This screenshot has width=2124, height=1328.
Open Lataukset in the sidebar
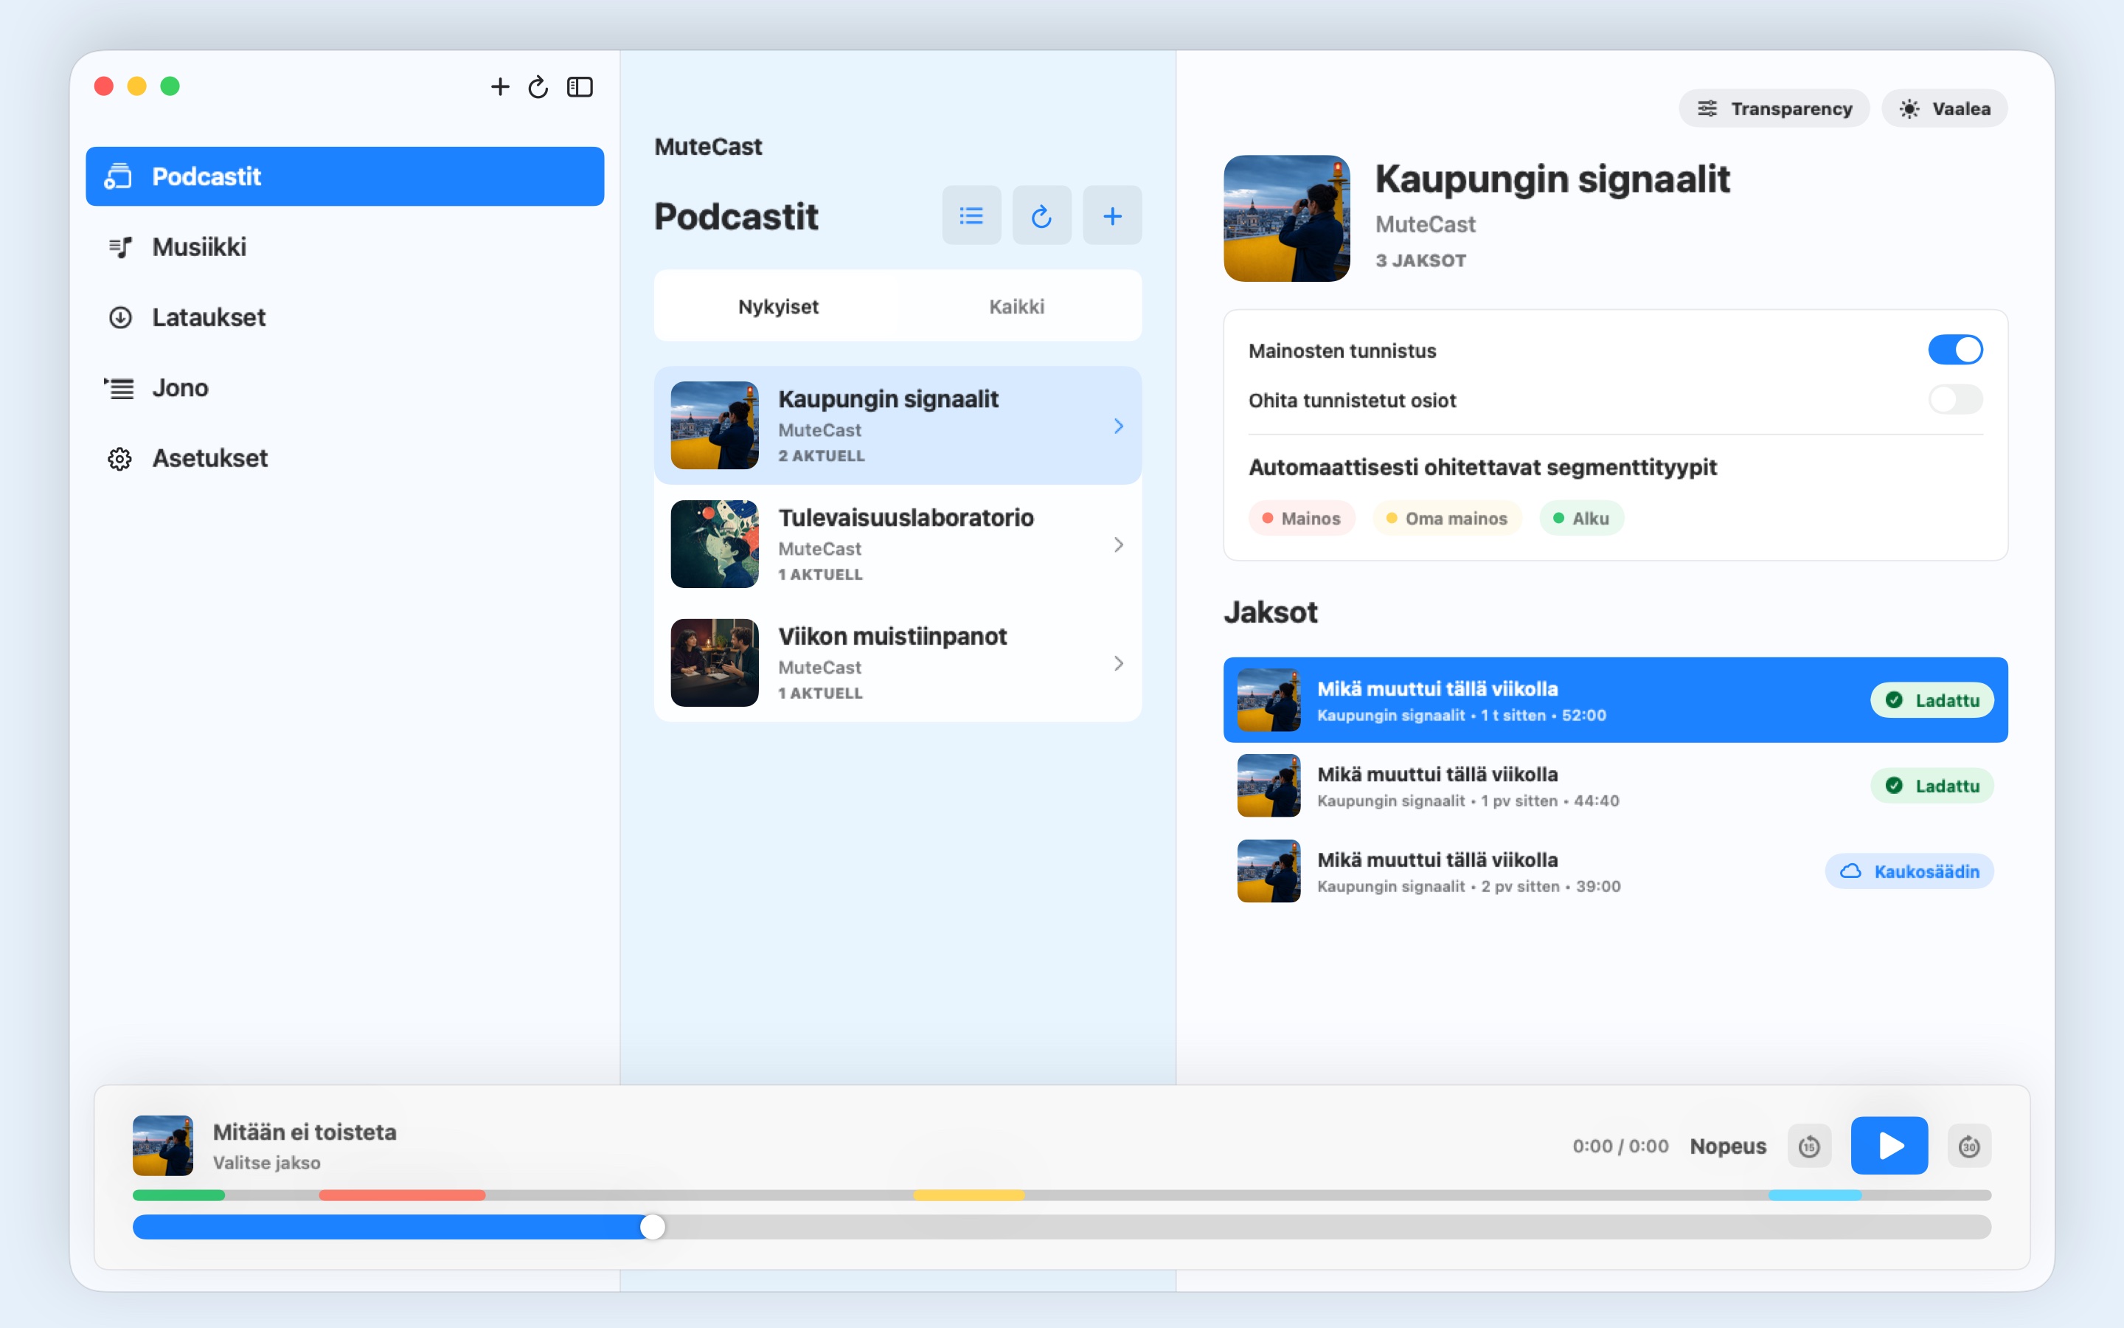tap(345, 317)
